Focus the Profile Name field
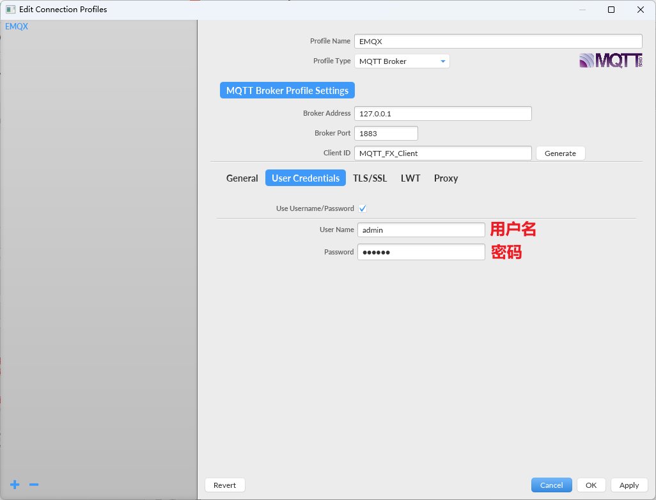This screenshot has width=656, height=500. click(498, 42)
